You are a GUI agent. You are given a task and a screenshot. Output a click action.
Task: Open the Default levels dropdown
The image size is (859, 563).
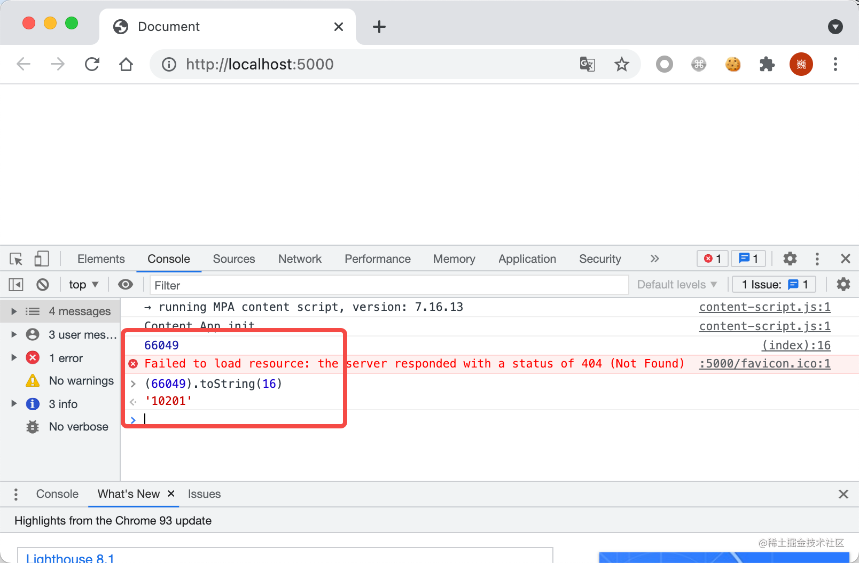point(676,285)
